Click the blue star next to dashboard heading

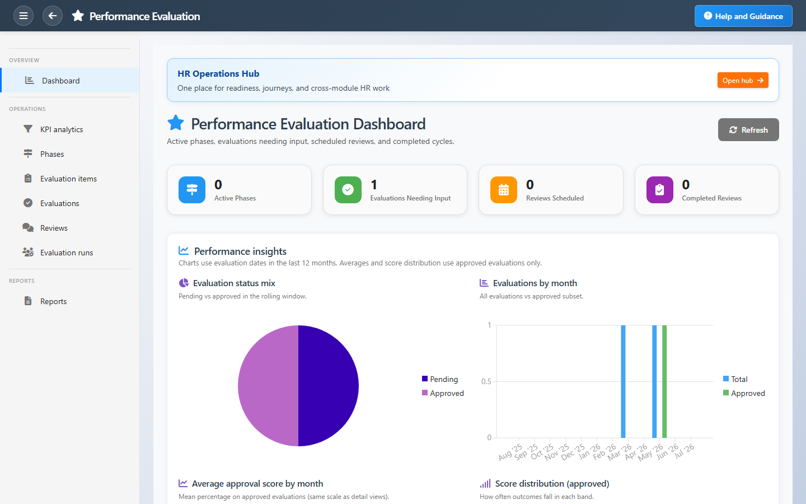pos(176,123)
